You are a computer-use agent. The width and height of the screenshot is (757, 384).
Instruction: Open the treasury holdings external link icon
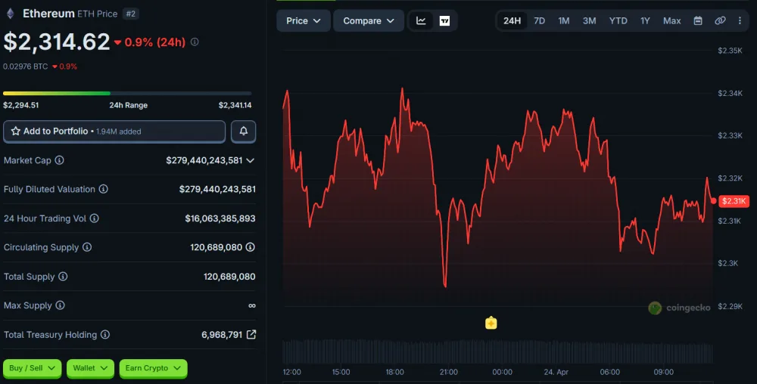point(251,334)
